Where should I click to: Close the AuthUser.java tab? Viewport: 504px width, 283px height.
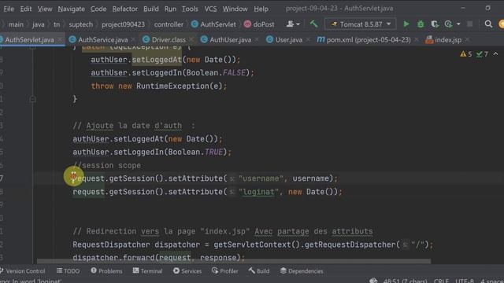[x=257, y=40]
